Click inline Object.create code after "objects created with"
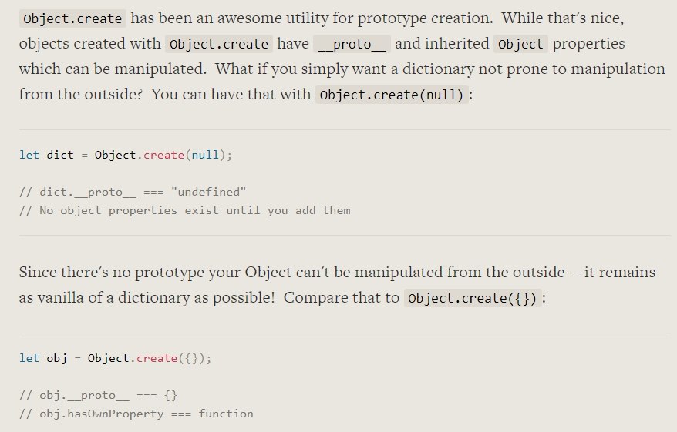 pos(217,44)
